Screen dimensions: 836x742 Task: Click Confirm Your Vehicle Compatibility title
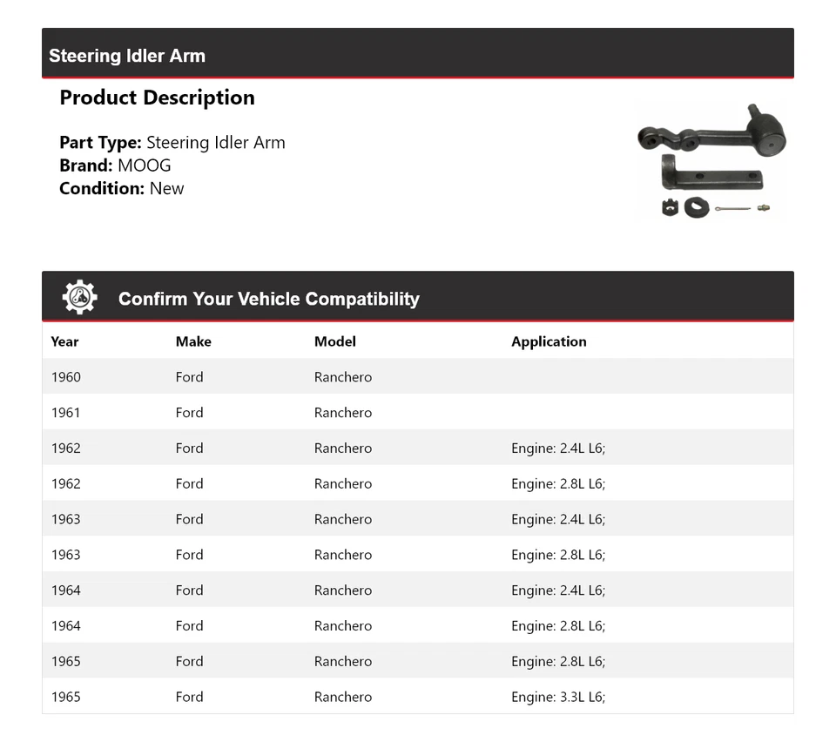[268, 299]
